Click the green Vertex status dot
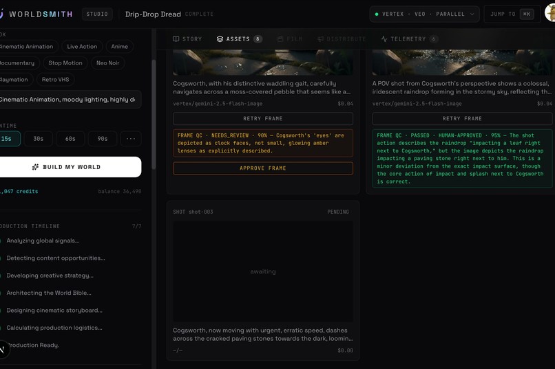555x369 pixels. point(377,14)
